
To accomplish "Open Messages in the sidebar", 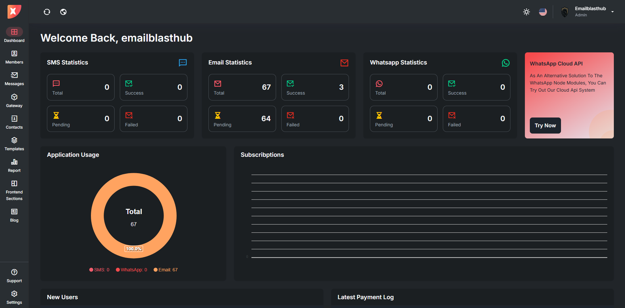I will point(14,79).
